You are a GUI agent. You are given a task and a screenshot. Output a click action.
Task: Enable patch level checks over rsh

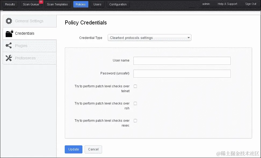coord(135,103)
